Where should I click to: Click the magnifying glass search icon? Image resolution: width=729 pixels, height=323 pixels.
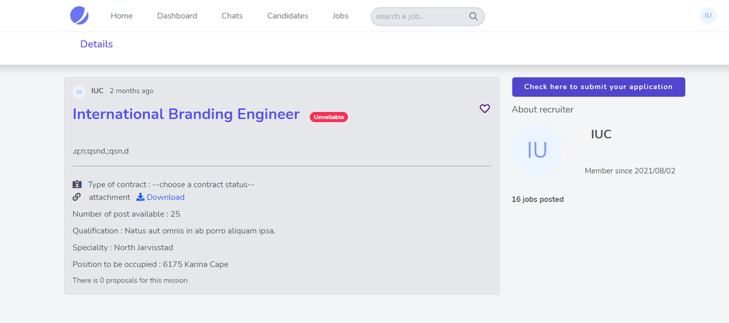point(474,16)
